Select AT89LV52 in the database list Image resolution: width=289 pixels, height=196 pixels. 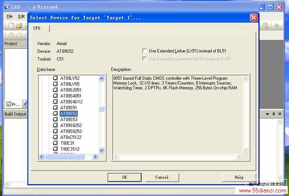click(x=70, y=78)
